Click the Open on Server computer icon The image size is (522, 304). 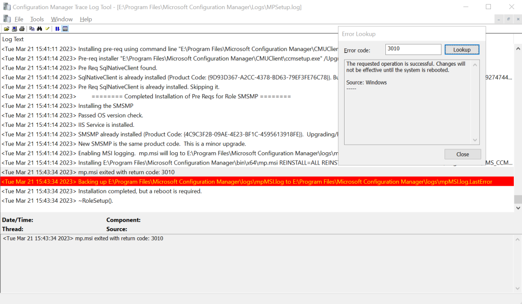[x=14, y=29]
